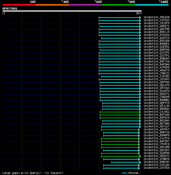
Task: Select label UniRef100_B9MTH6
Action: [x=157, y=50]
